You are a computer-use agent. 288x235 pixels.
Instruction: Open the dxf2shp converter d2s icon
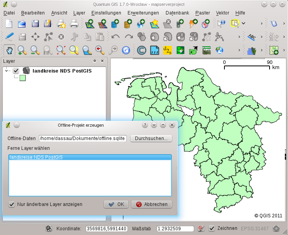[x=168, y=50]
